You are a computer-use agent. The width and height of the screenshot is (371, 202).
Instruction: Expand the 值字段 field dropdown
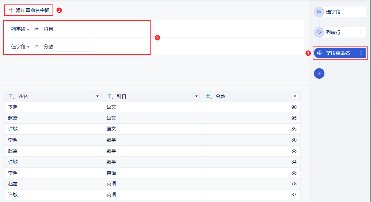20,47
